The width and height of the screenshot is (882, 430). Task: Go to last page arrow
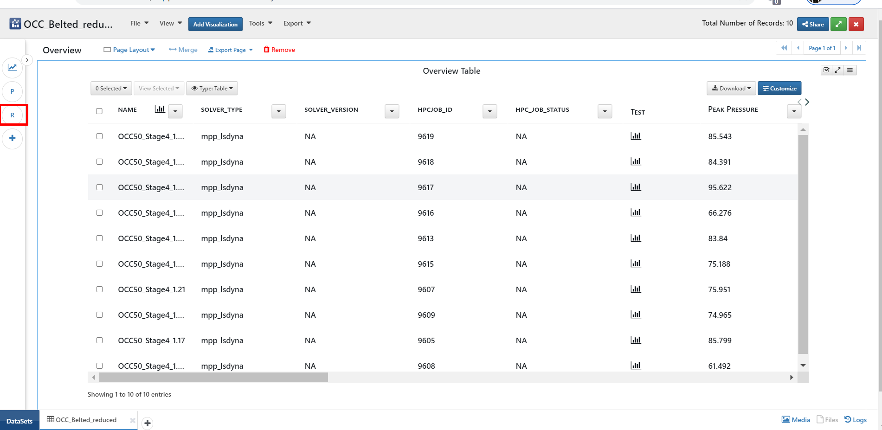coord(859,48)
